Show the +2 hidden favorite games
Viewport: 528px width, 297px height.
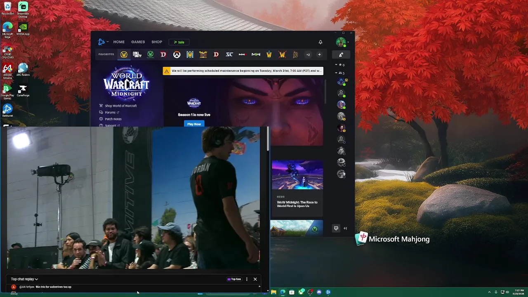click(308, 54)
